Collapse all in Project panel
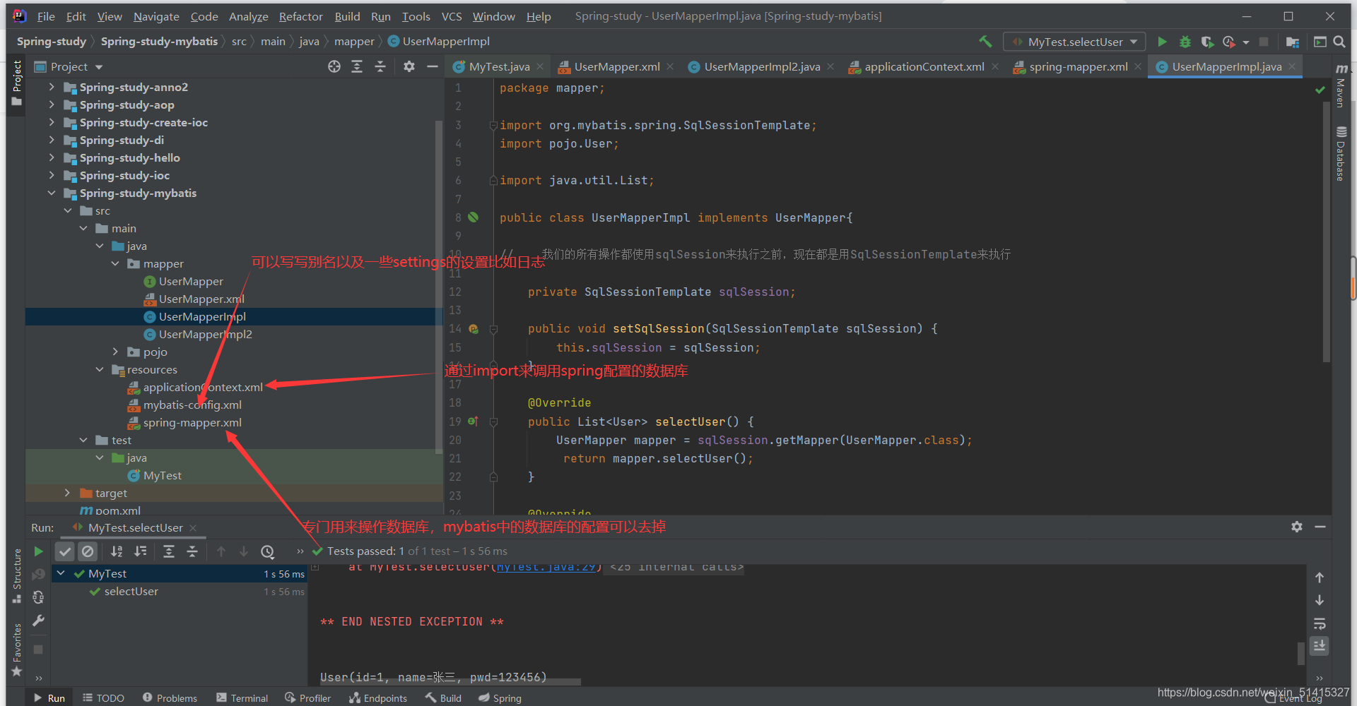 click(x=380, y=66)
